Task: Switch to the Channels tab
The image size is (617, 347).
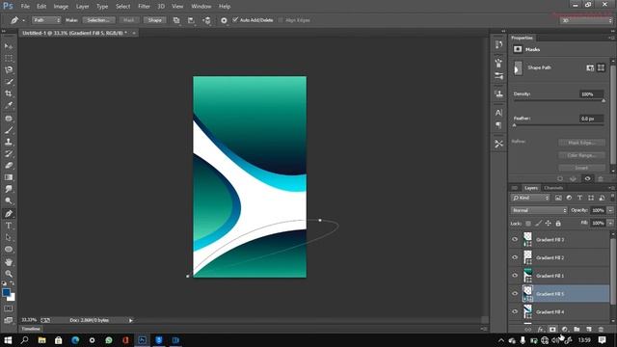Action: pos(553,188)
